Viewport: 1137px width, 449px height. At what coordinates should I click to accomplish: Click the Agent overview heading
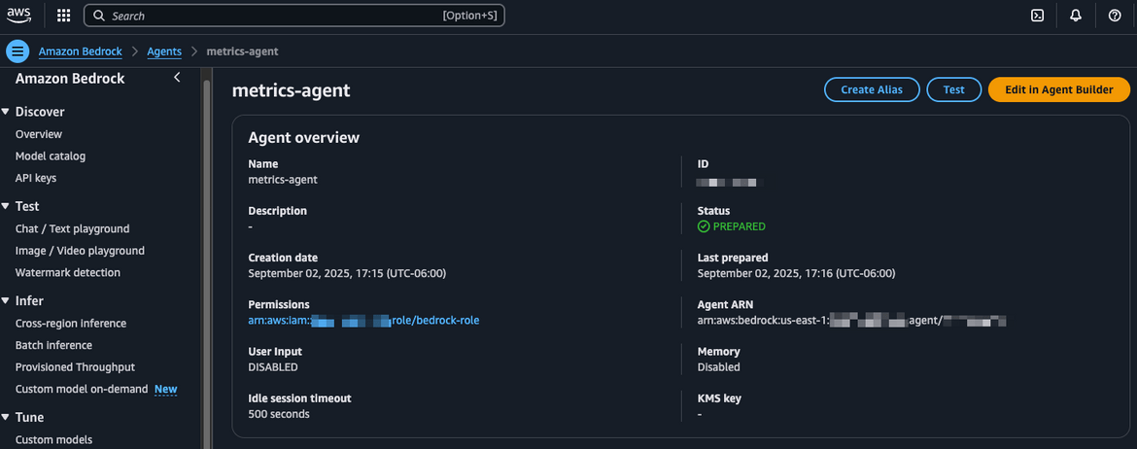tap(304, 137)
